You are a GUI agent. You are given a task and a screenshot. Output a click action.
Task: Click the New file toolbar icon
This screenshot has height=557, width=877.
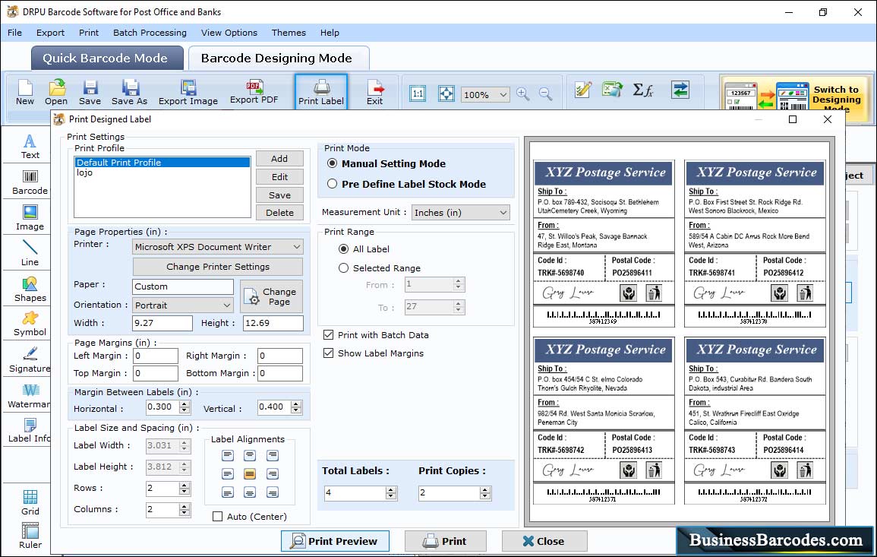point(24,93)
